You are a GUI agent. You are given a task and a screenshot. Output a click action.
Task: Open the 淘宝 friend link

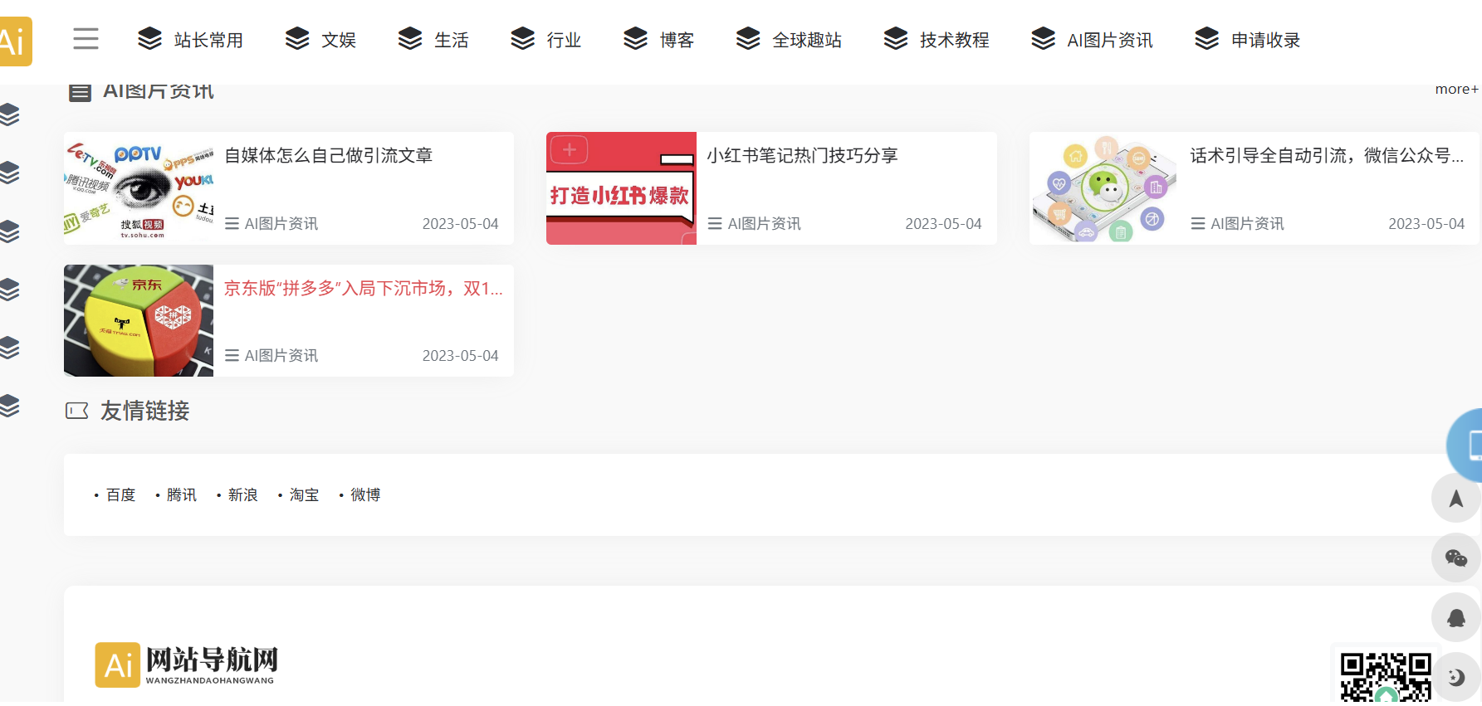[304, 494]
